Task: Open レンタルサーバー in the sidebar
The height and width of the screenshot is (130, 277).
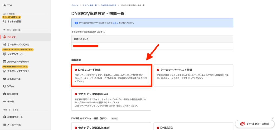Action: (x=5, y=54)
